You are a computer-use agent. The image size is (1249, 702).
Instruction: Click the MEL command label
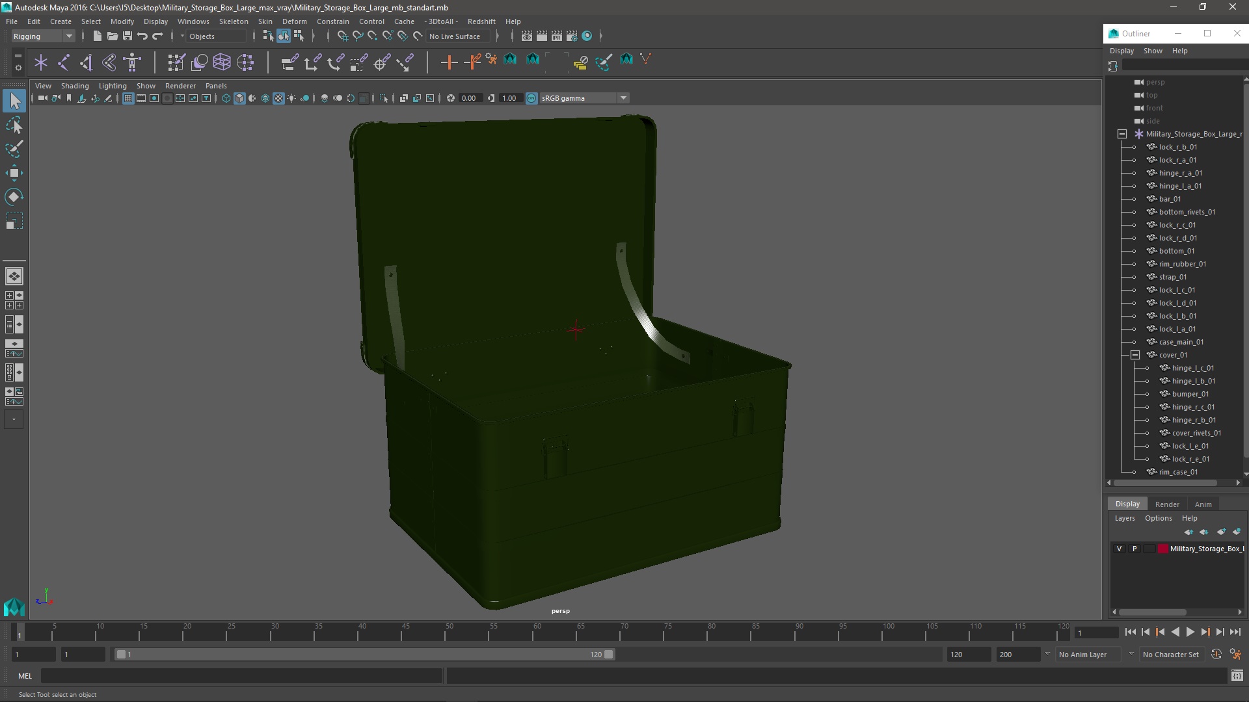point(25,676)
